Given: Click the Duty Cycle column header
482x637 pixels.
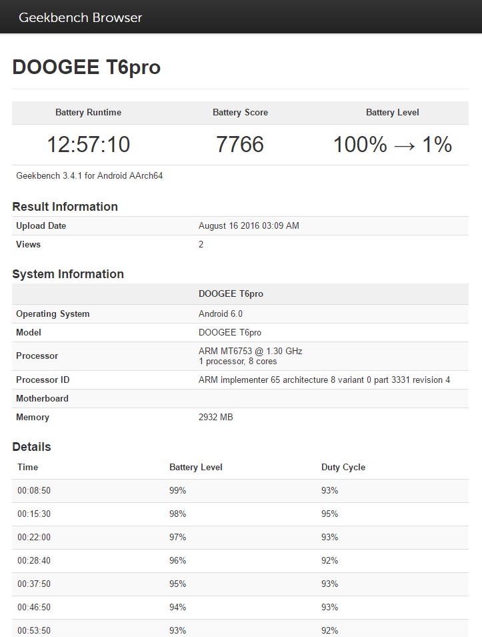Looking at the screenshot, I should coord(343,468).
